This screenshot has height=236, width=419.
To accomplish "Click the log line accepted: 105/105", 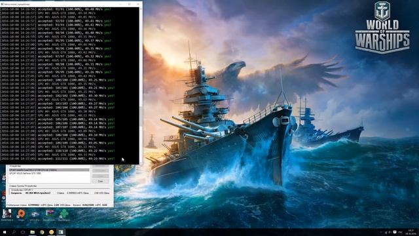I will pyautogui.click(x=57, y=119).
